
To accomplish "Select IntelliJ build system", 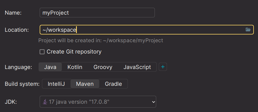I will coord(56,84).
